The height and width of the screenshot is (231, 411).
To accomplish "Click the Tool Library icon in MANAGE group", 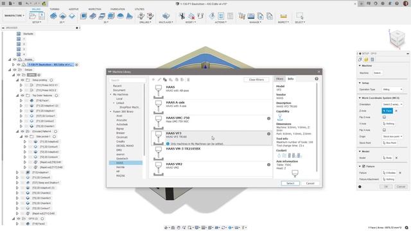I will pos(241,16).
